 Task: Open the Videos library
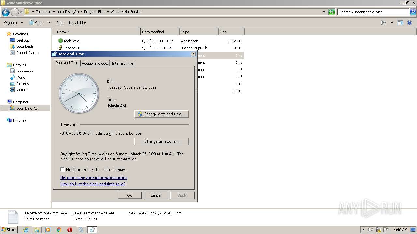coord(22,90)
